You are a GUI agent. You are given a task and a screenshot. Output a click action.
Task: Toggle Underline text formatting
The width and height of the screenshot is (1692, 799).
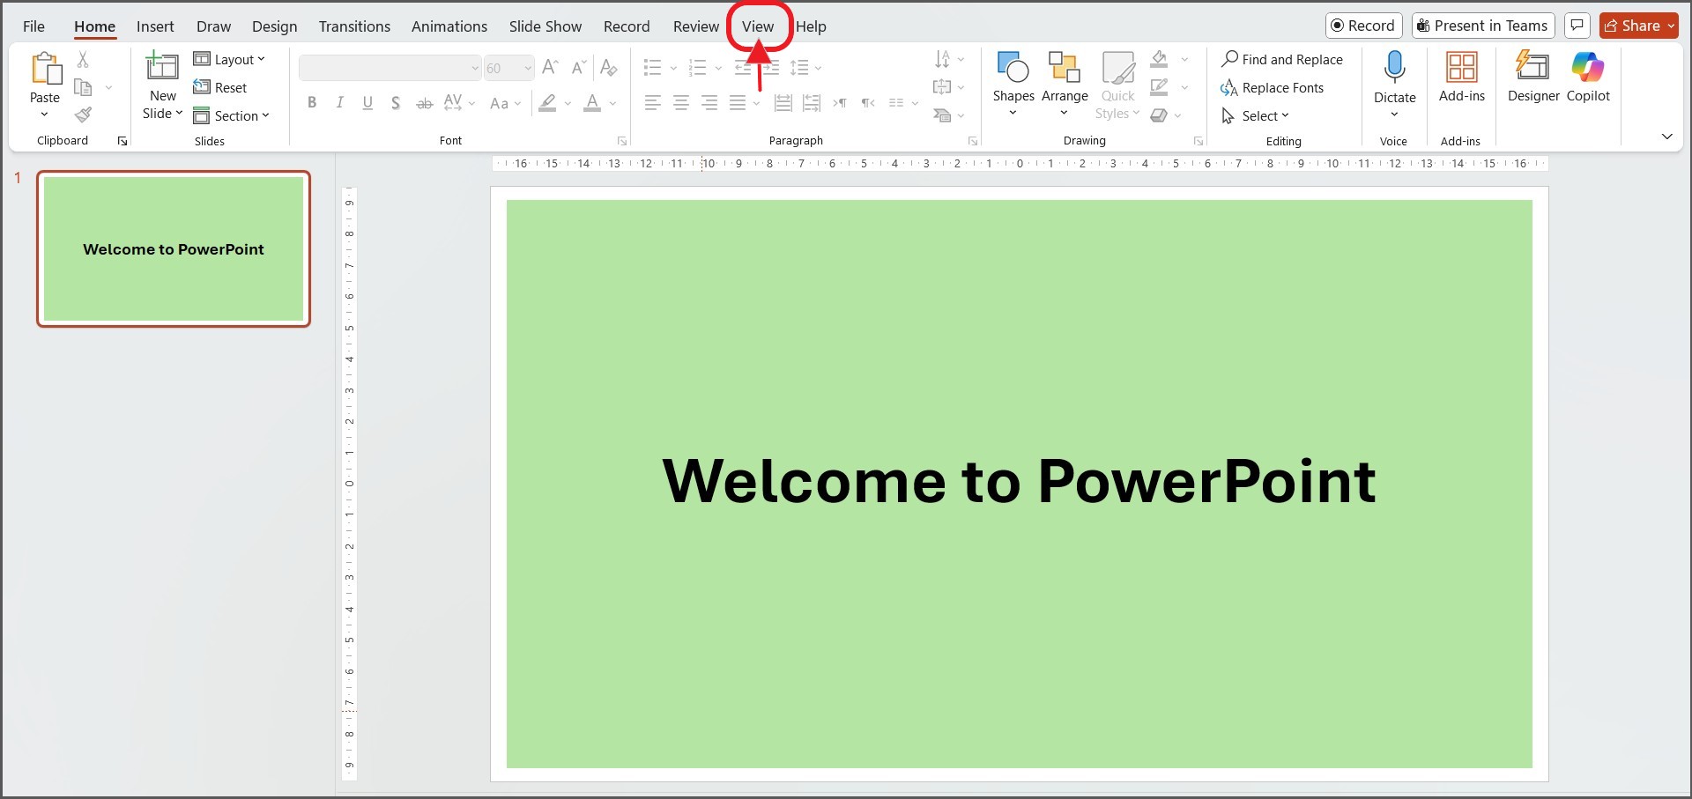click(x=367, y=103)
